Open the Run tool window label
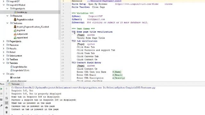Screen dimensions: 205x115 point(2,84)
